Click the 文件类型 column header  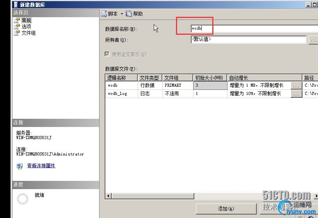tap(150, 78)
